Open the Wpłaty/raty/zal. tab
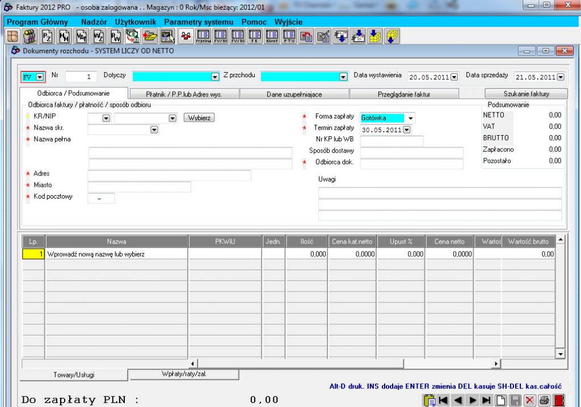 (x=184, y=374)
